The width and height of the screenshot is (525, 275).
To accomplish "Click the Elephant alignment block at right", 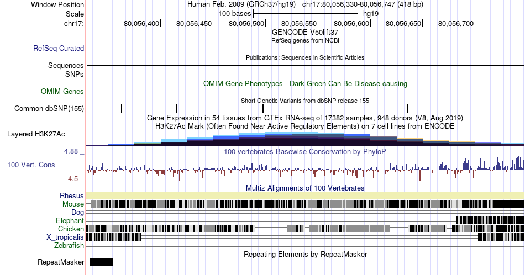I will click(x=490, y=220).
